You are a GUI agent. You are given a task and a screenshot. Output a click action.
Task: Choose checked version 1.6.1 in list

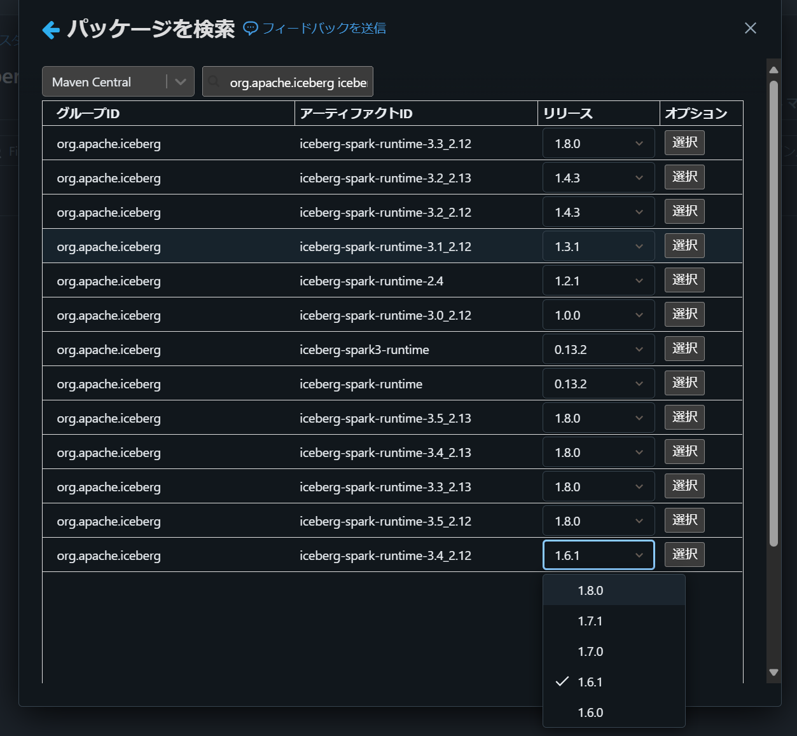click(614, 682)
